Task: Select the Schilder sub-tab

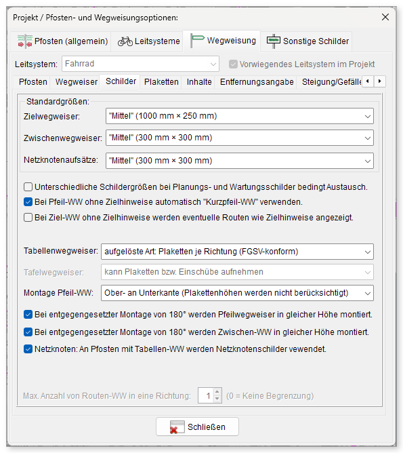Action: pyautogui.click(x=121, y=81)
